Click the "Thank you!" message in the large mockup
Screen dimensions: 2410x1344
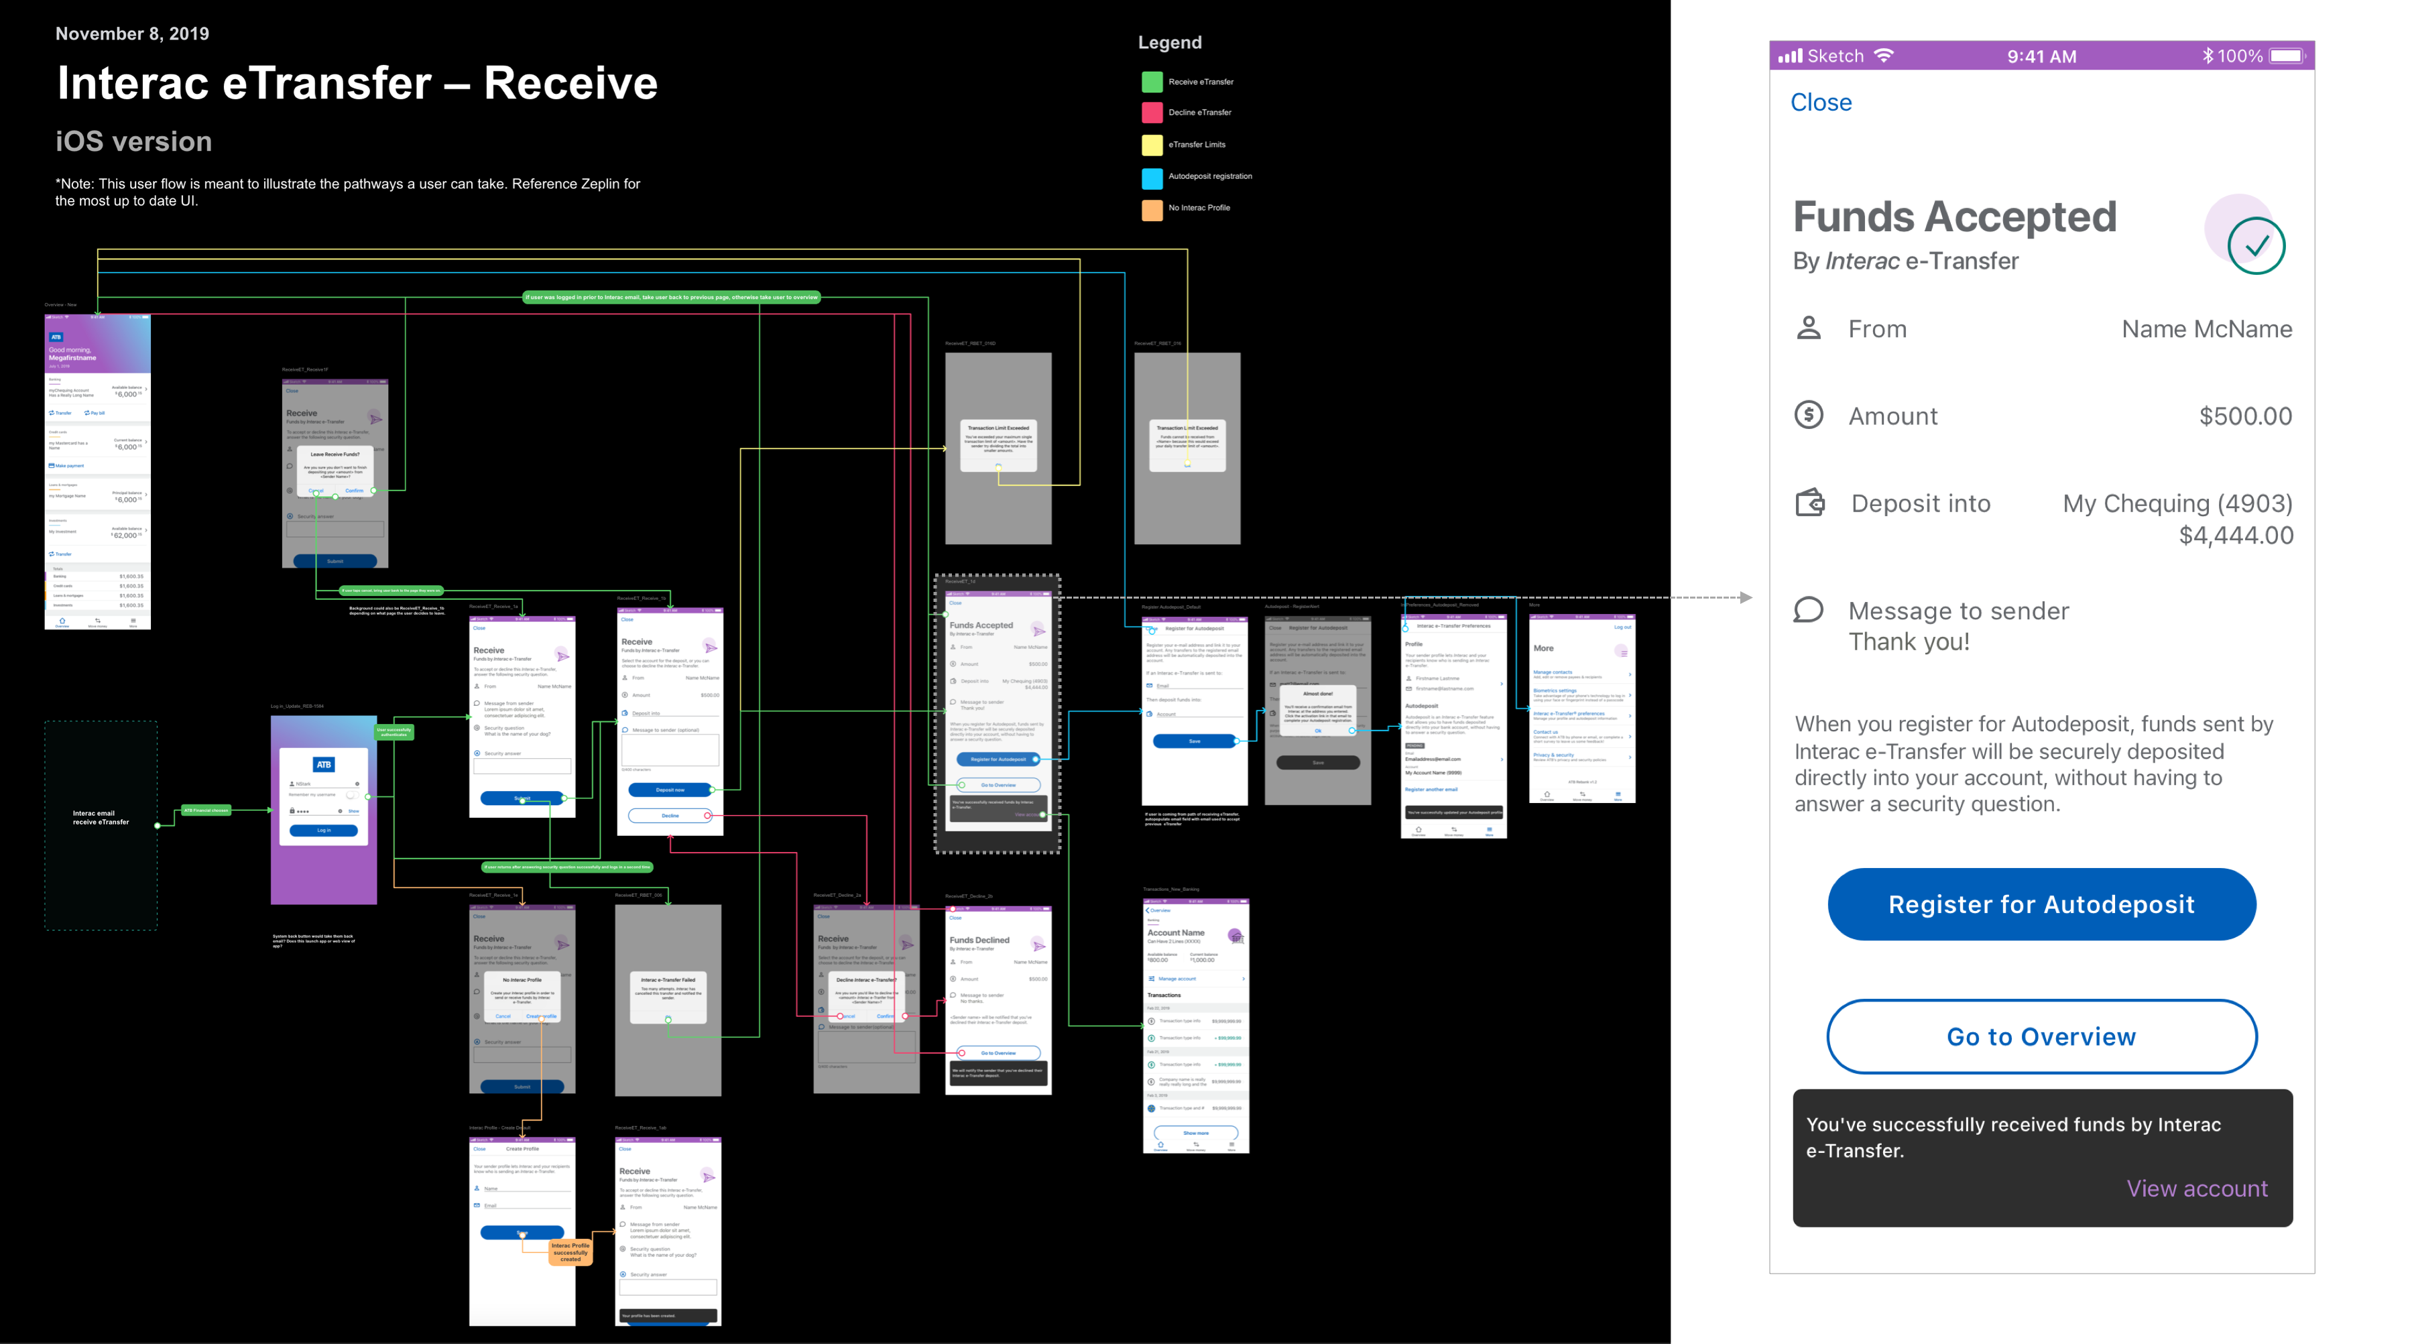click(x=1909, y=642)
